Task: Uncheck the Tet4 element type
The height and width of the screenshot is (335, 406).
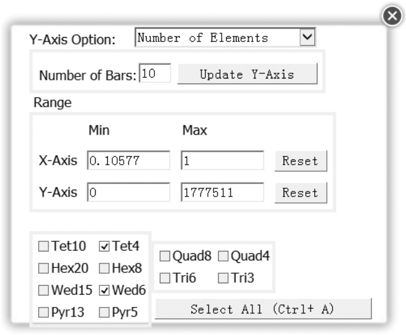Action: pos(105,247)
